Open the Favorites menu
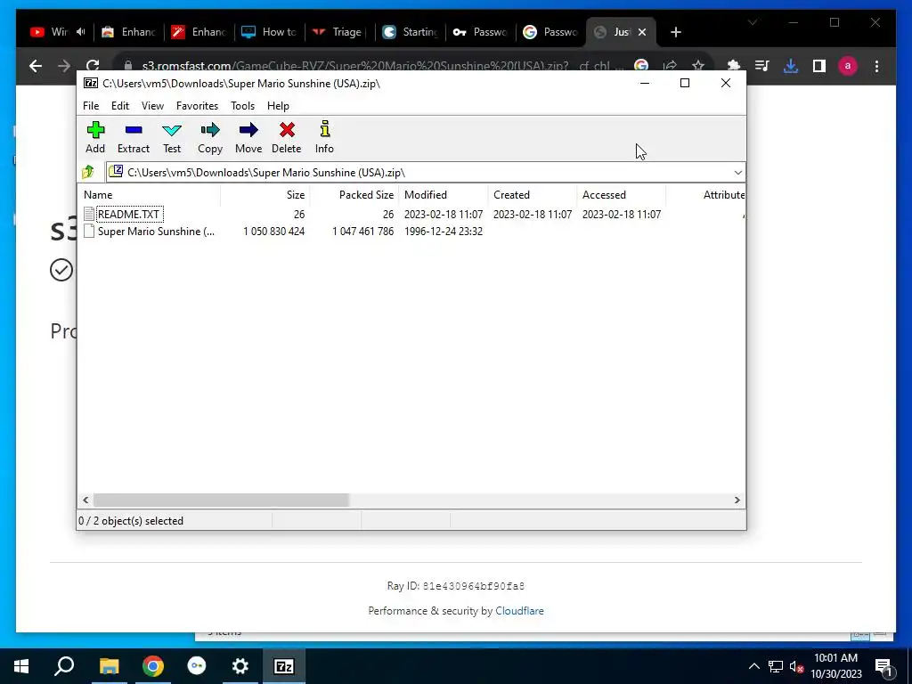The height and width of the screenshot is (684, 912). point(197,106)
